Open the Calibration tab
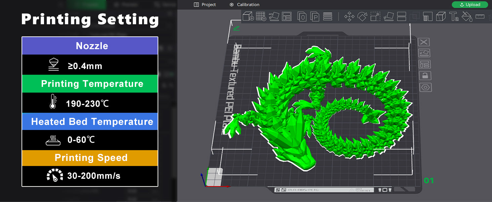Screen dimensions: 492x202 tap(244, 5)
